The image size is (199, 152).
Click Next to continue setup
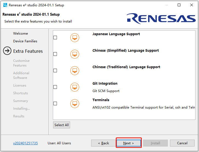click(129, 143)
